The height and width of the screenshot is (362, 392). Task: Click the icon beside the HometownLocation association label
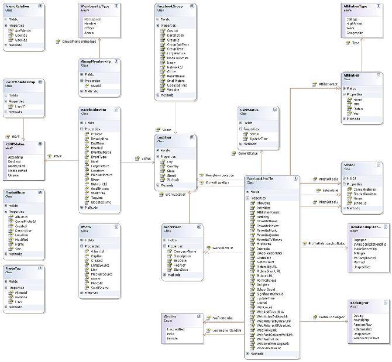(x=201, y=175)
